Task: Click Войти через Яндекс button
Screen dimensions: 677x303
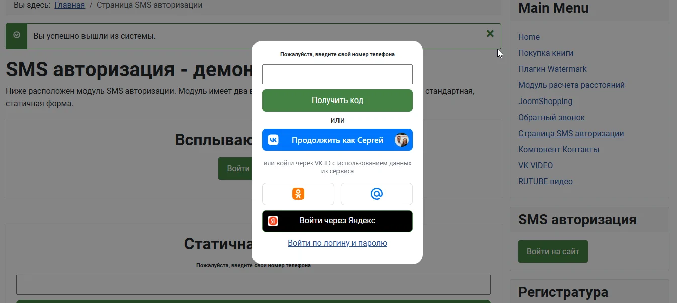Action: coord(337,221)
